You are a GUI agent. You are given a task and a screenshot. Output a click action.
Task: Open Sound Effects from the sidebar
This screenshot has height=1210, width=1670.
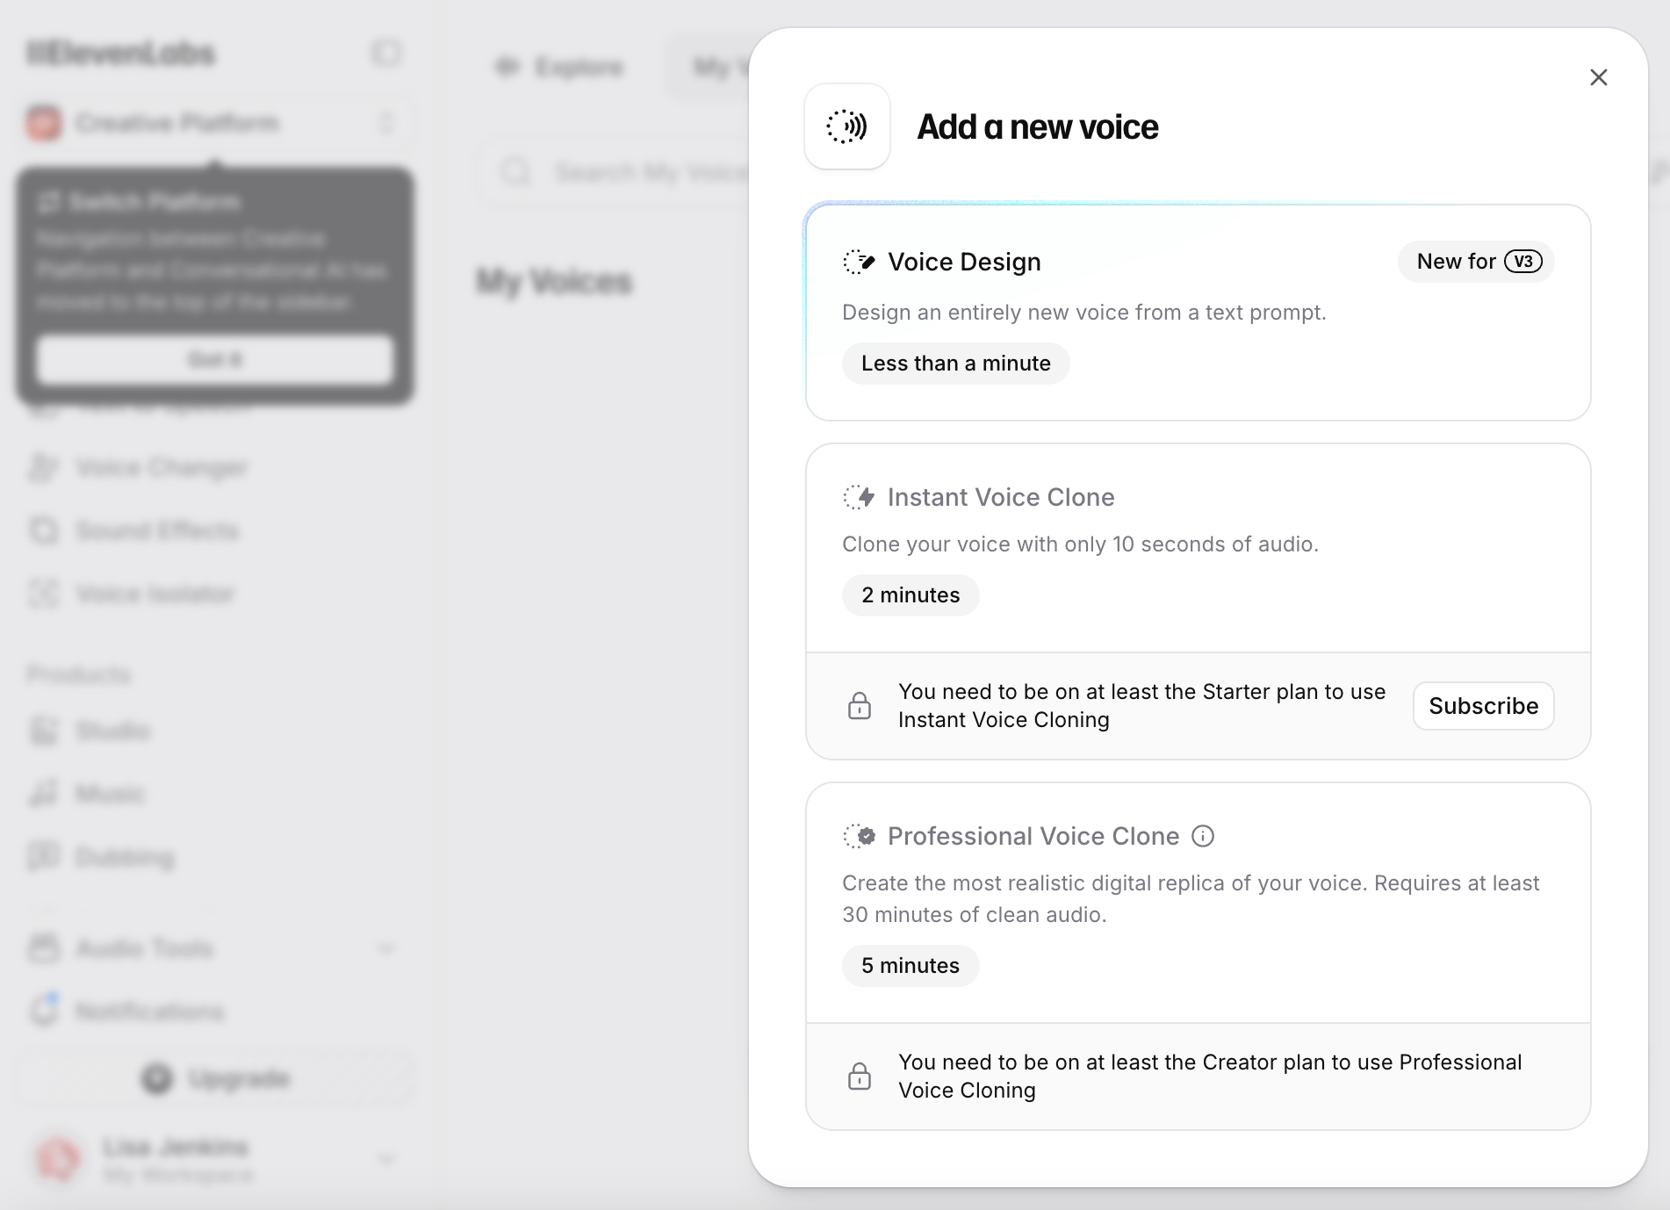[x=156, y=530]
